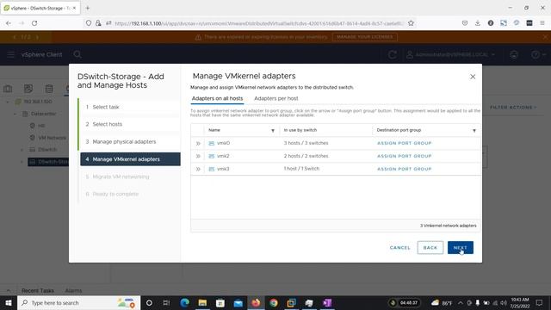Open Google Chrome from taskbar
Viewport: 551px width, 310px height.
coord(274,302)
